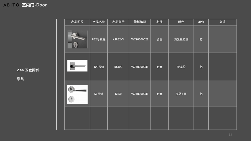Image resolution: width=251 pixels, height=141 pixels.
Task: Select the 'W720000021' code cell
Action: [x=140, y=39]
